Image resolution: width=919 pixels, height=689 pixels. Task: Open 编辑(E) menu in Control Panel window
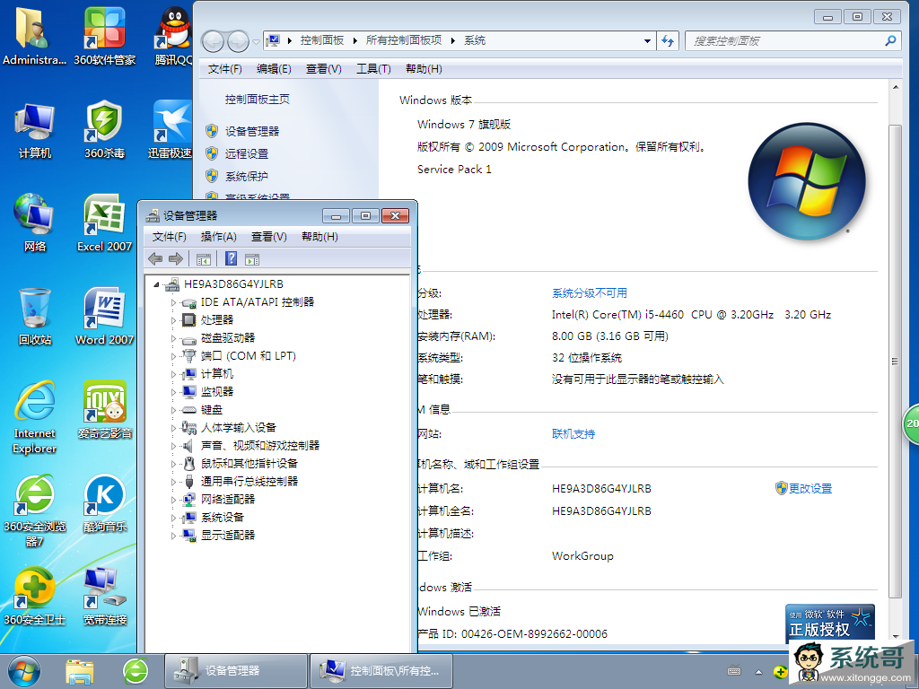274,69
